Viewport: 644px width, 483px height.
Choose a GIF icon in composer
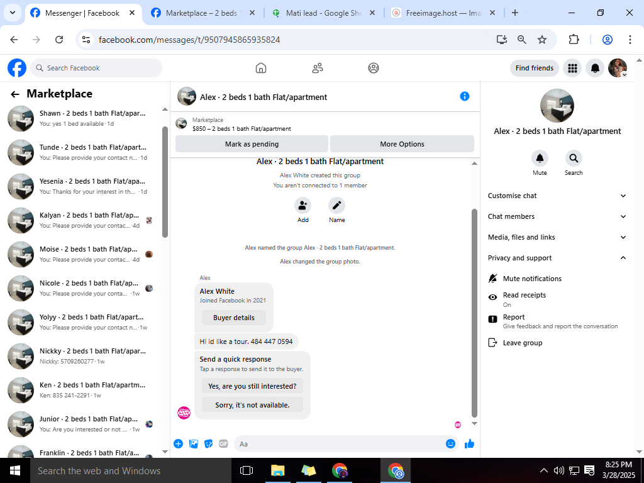[x=223, y=443]
